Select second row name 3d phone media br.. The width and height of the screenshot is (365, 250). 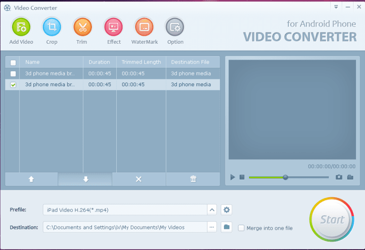(50, 84)
